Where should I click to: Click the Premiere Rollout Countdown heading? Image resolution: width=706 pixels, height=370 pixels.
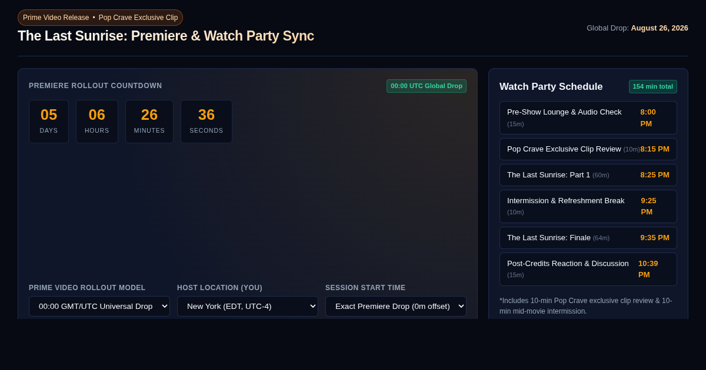(95, 86)
